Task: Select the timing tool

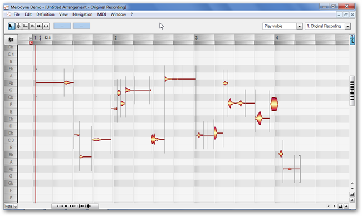Action: tap(39, 26)
